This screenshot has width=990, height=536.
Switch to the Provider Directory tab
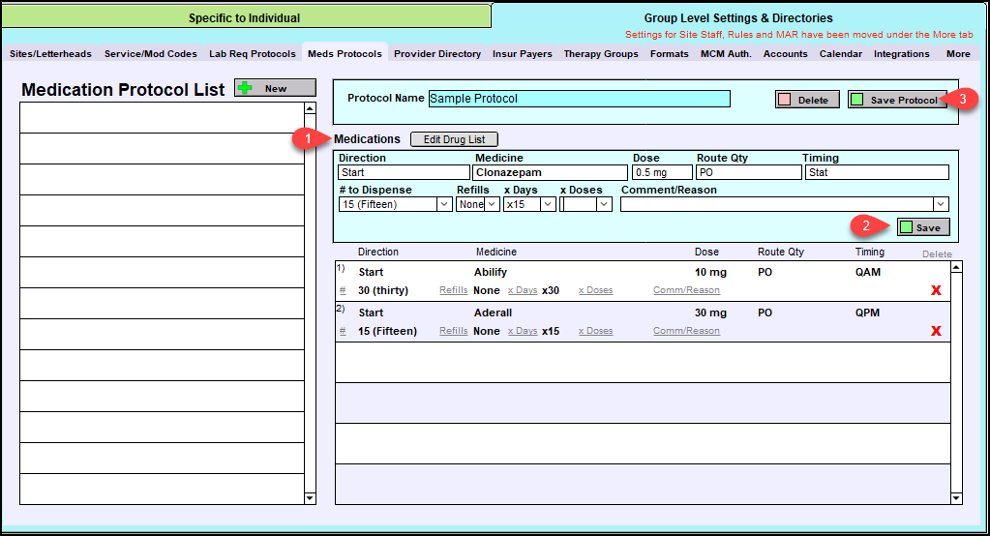click(x=436, y=54)
